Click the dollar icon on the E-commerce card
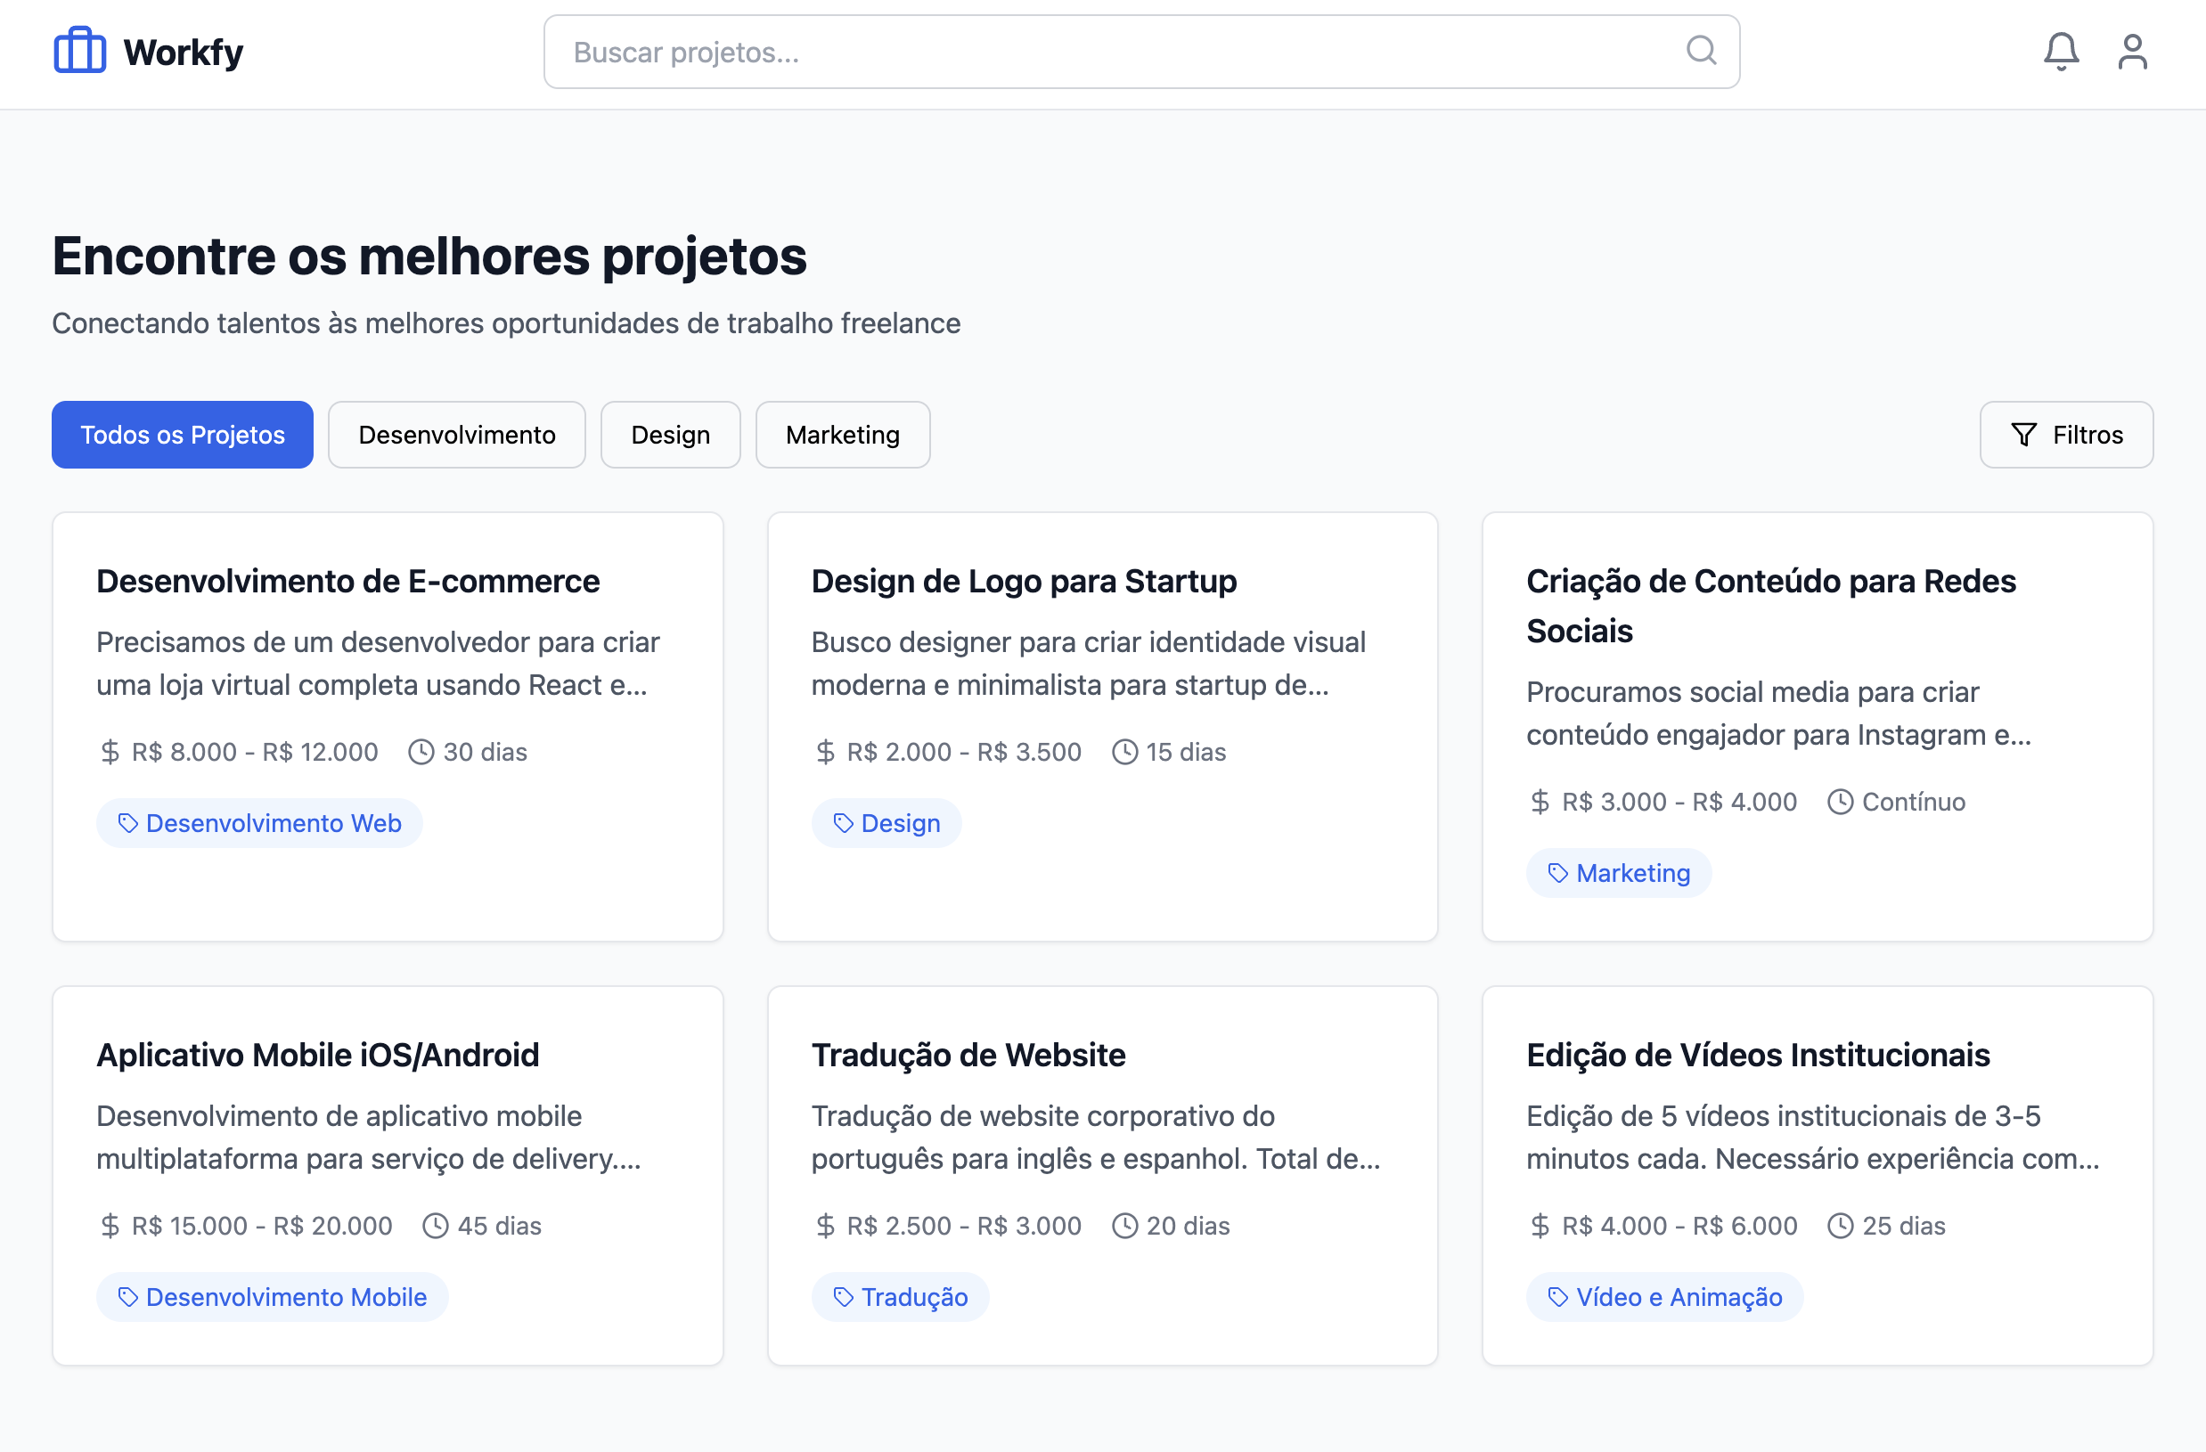2206x1452 pixels. (109, 752)
